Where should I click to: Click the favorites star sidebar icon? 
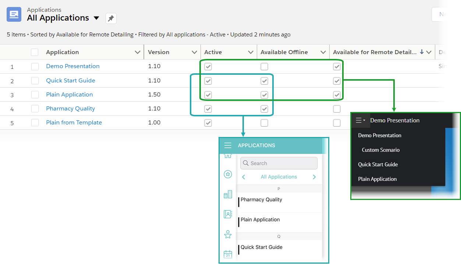tap(228, 174)
